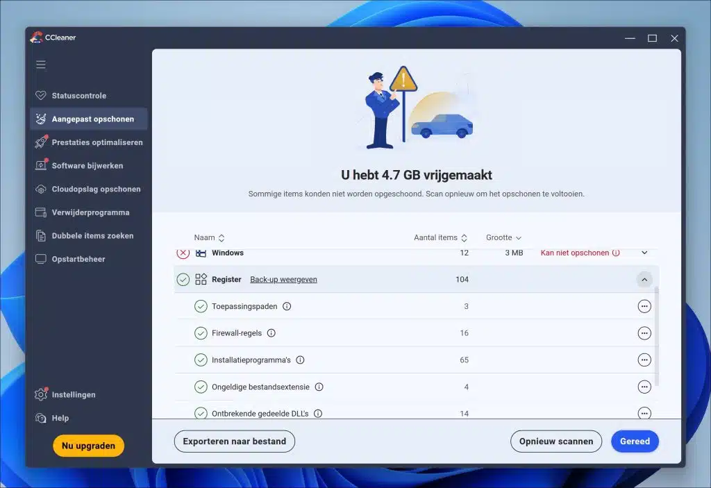This screenshot has height=488, width=711.
Task: Click the Dubbele items zoeken icon
Action: (x=41, y=235)
